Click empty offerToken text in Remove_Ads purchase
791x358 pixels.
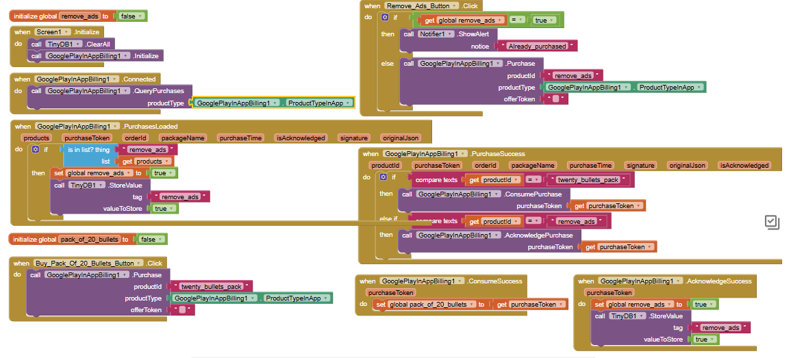(x=555, y=99)
